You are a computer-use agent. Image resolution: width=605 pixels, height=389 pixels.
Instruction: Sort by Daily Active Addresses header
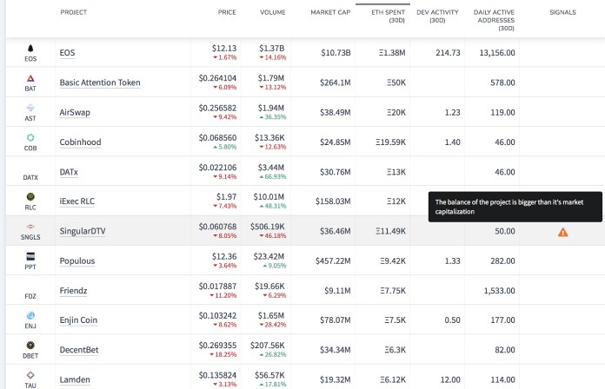(x=494, y=20)
